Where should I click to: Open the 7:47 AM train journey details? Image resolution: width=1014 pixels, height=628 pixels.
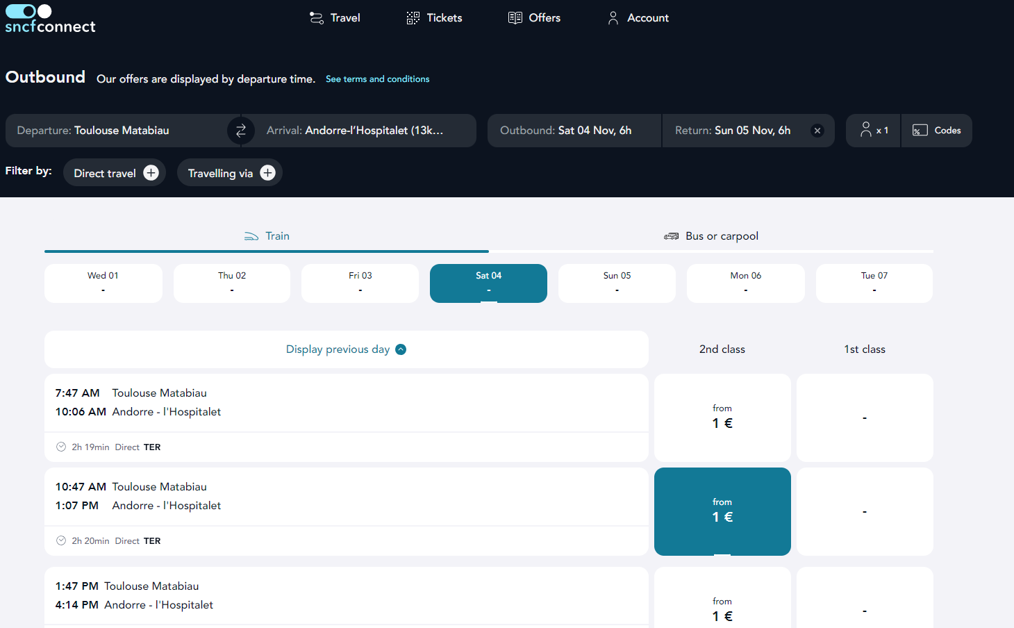click(347, 418)
